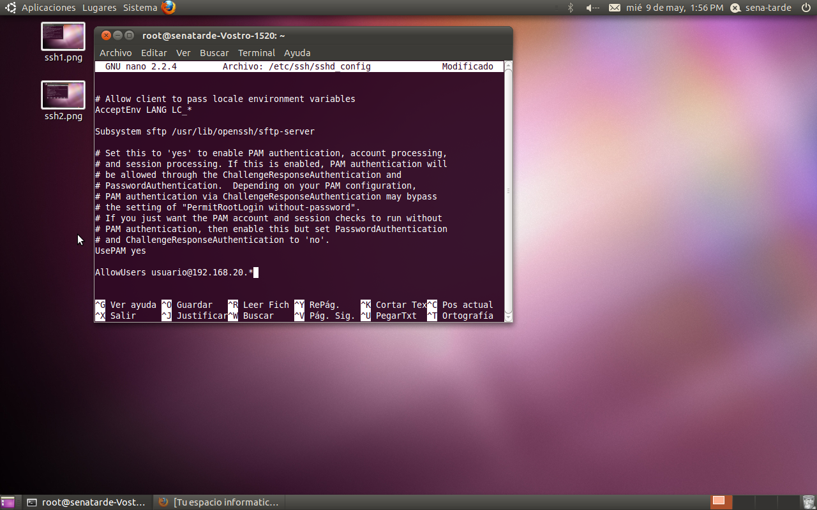Open the volume indicator
This screenshot has width=817, height=510.
tap(592, 8)
